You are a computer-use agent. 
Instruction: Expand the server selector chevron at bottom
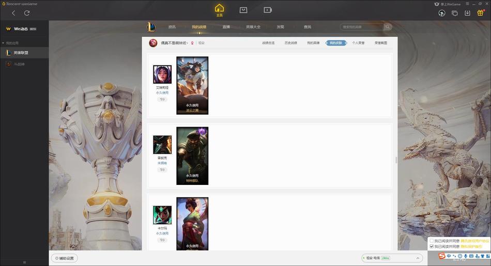(418, 258)
